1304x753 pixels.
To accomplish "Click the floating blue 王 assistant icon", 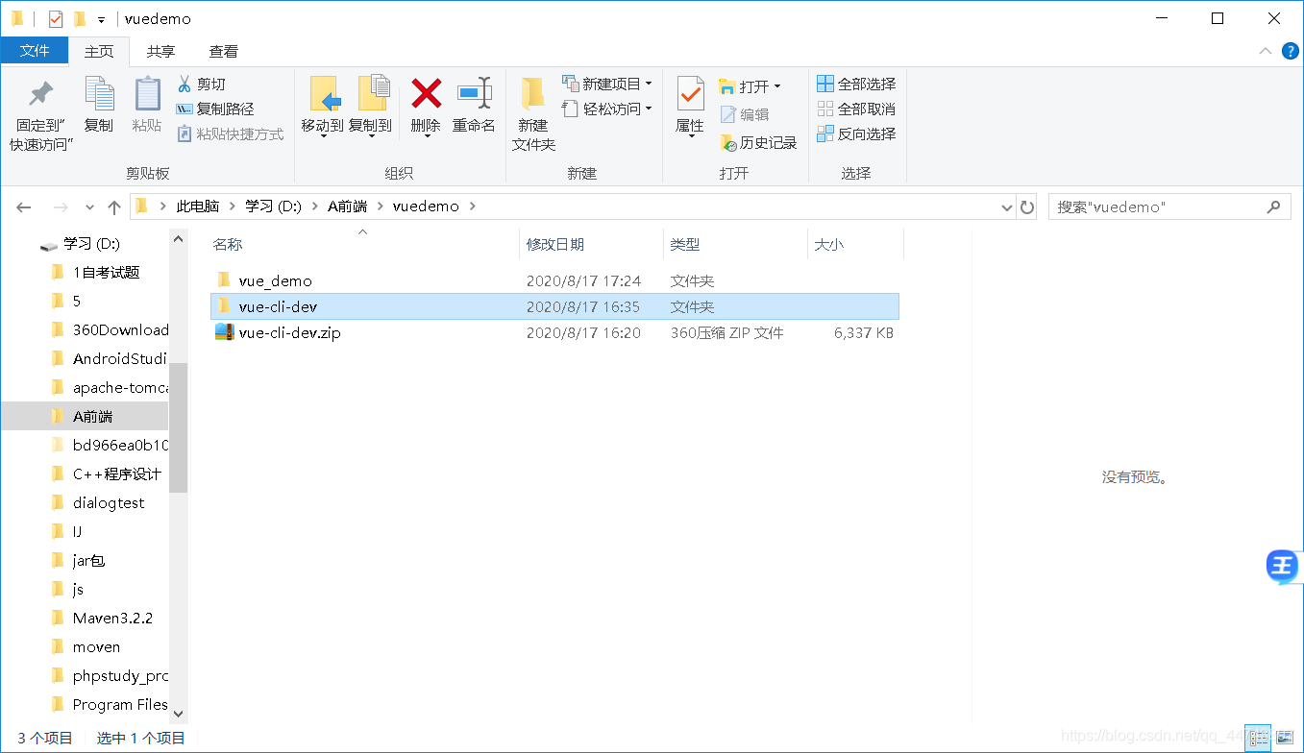I will (x=1283, y=567).
